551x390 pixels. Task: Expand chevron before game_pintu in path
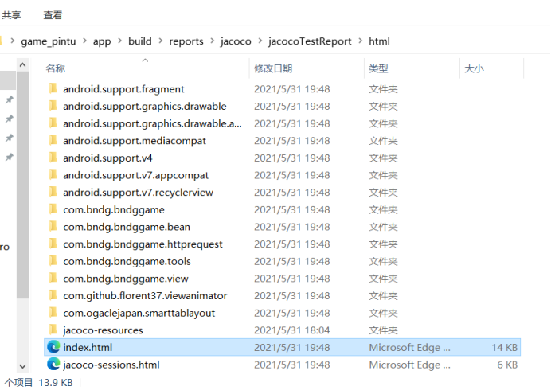coord(13,41)
